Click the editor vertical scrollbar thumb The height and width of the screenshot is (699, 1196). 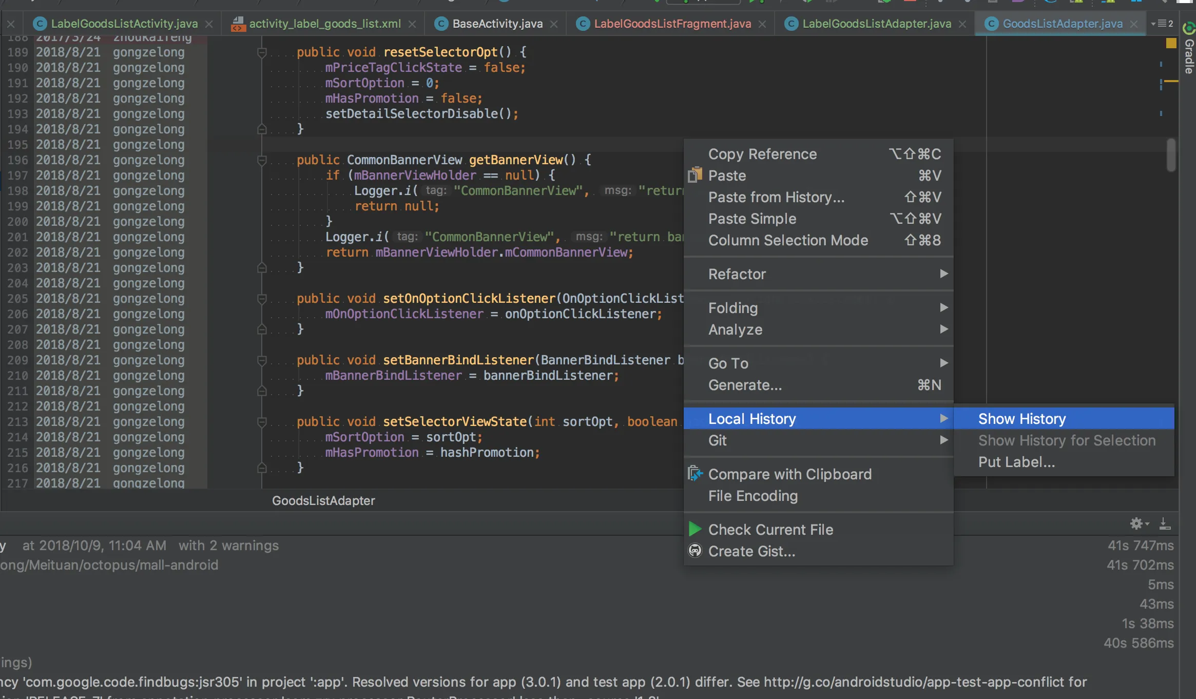click(x=1171, y=154)
